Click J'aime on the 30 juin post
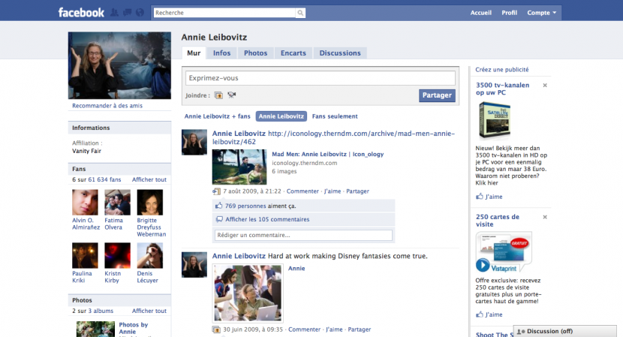 pos(334,329)
